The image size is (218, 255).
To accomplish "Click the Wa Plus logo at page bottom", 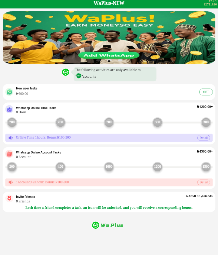I will point(108,225).
